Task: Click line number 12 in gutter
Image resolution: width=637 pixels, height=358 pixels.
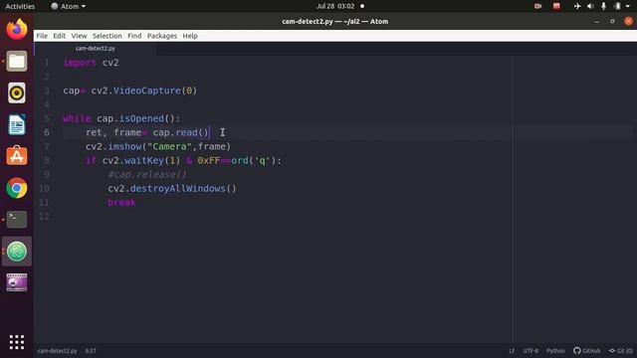Action: [44, 217]
